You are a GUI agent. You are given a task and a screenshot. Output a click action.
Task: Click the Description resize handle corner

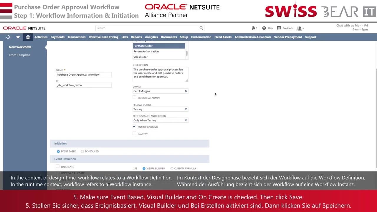187,80
